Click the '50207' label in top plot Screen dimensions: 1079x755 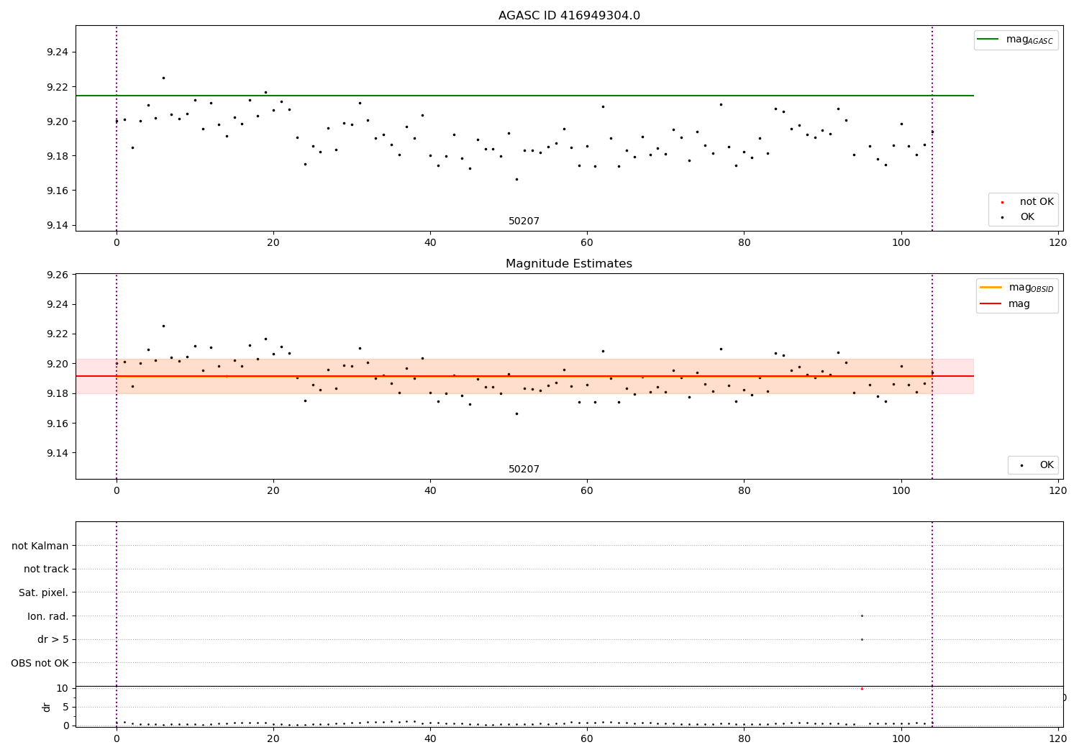click(x=524, y=221)
